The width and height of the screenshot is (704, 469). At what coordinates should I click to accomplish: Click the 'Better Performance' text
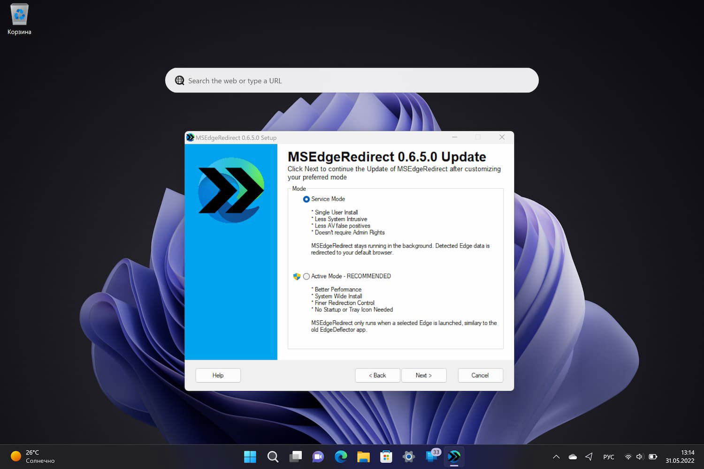tap(338, 289)
